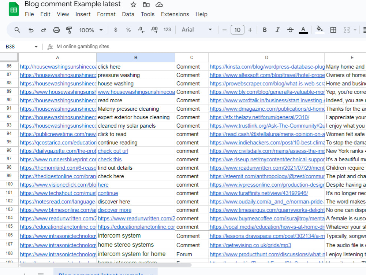Click the formula bar text
Image resolution: width=366 pixels, height=275 pixels.
click(83, 46)
